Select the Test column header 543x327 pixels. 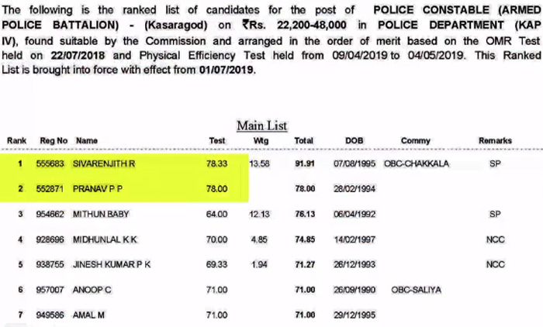[x=217, y=140]
